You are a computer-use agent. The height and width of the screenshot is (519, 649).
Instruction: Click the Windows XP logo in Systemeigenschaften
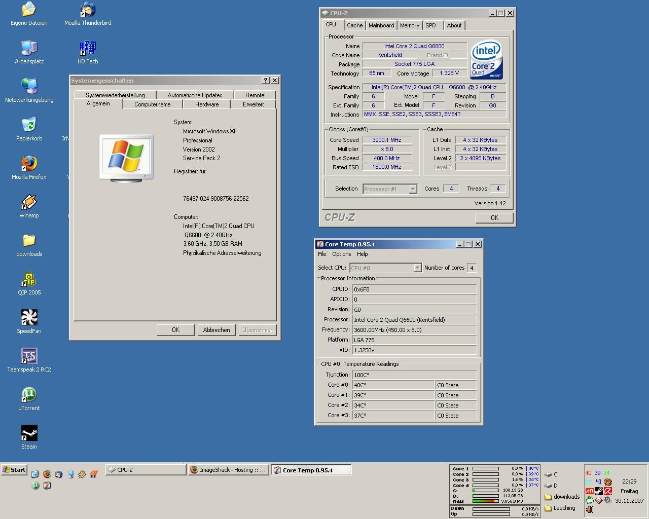(x=126, y=158)
